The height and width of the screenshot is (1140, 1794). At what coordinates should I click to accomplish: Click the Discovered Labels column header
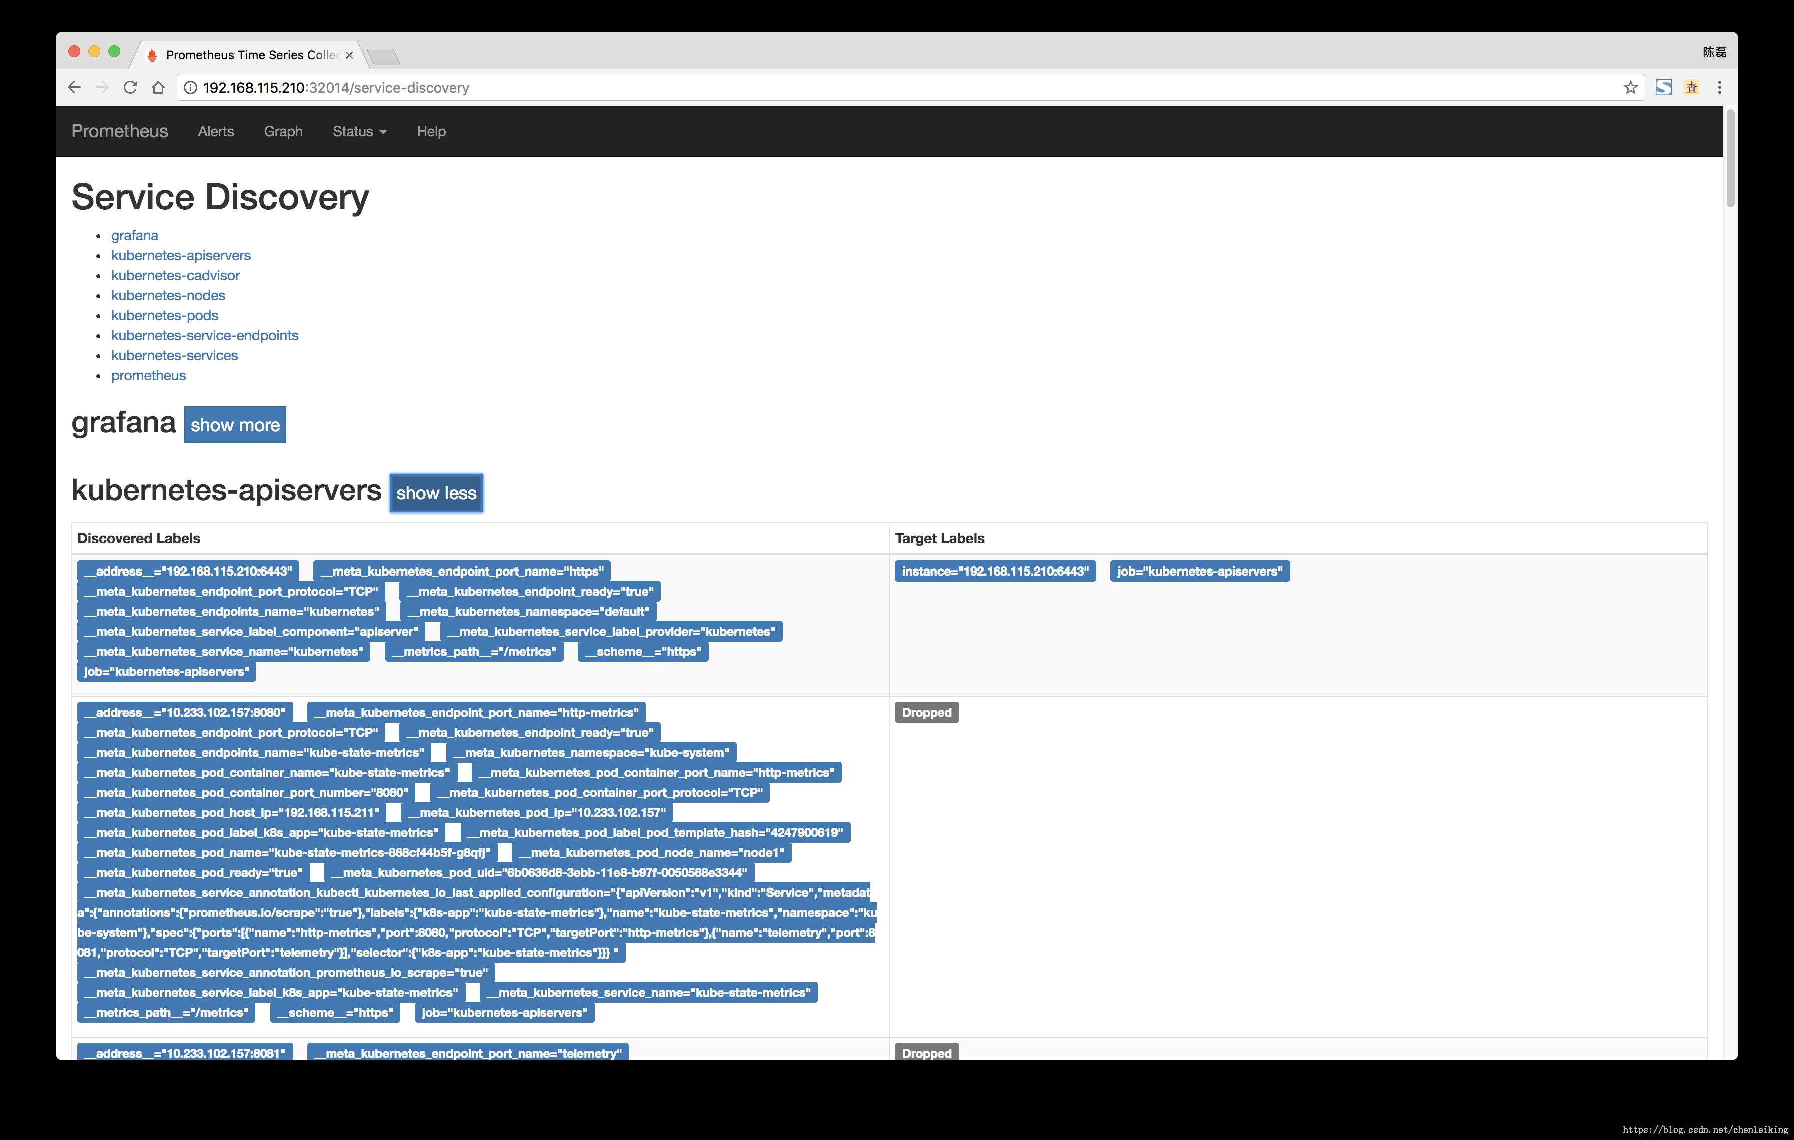(139, 538)
